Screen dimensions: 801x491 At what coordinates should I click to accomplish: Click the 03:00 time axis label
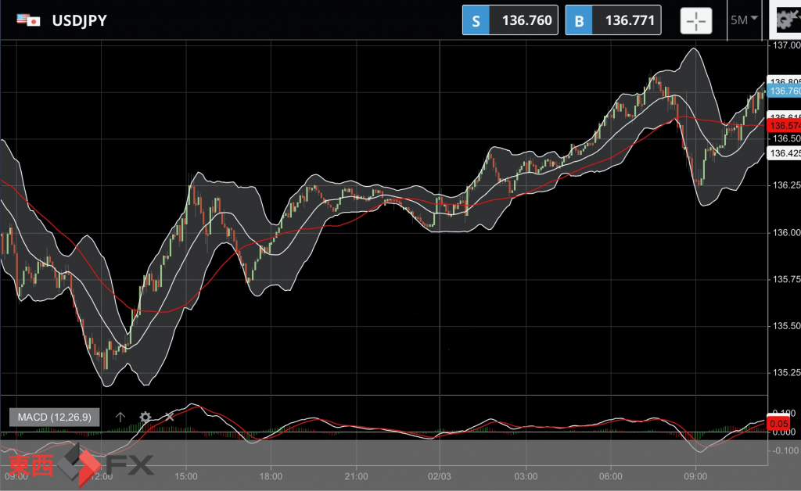click(526, 476)
